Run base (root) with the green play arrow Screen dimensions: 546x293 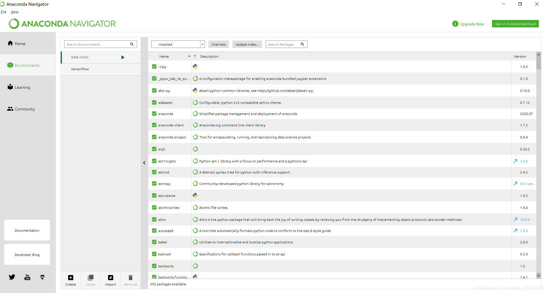click(123, 57)
